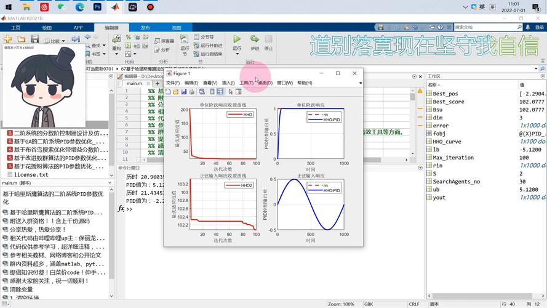
Task: Add new editor tab with plus button
Action: (158, 83)
